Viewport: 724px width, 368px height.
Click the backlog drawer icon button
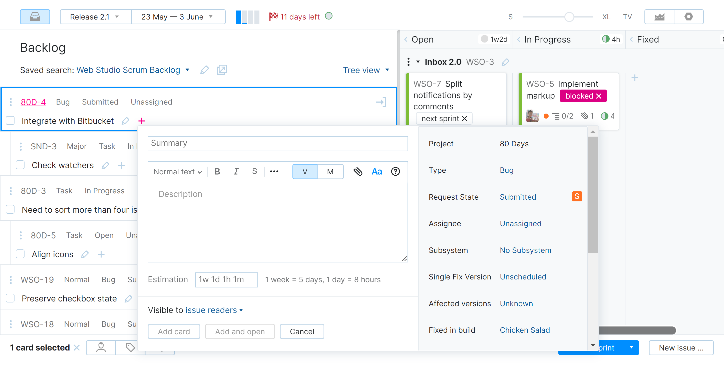[35, 17]
